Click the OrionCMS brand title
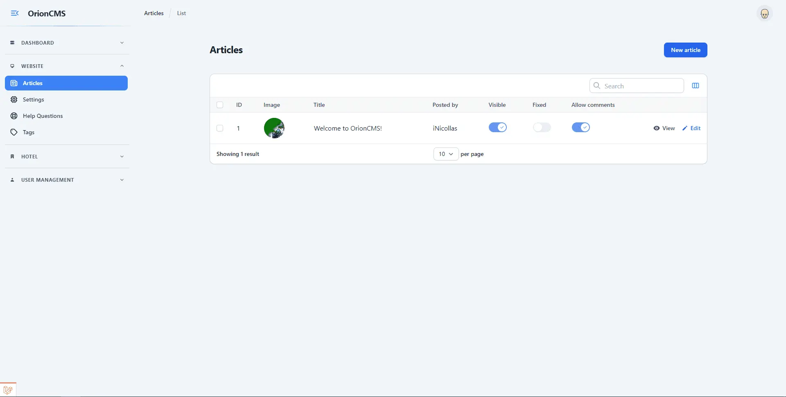The height and width of the screenshot is (397, 786). [47, 14]
